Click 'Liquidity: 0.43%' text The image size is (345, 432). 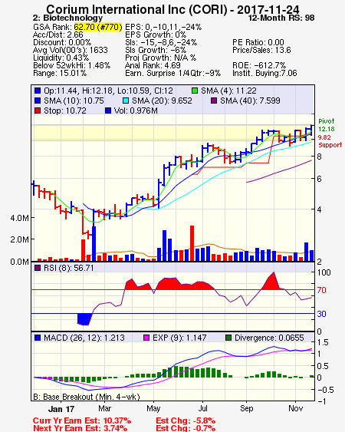click(x=61, y=58)
